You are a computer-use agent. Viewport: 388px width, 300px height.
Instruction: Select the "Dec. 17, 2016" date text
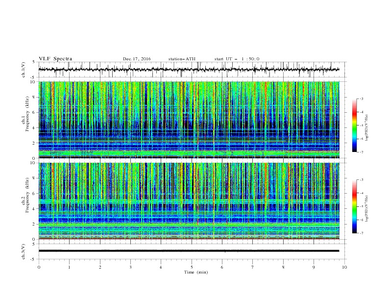click(x=137, y=59)
